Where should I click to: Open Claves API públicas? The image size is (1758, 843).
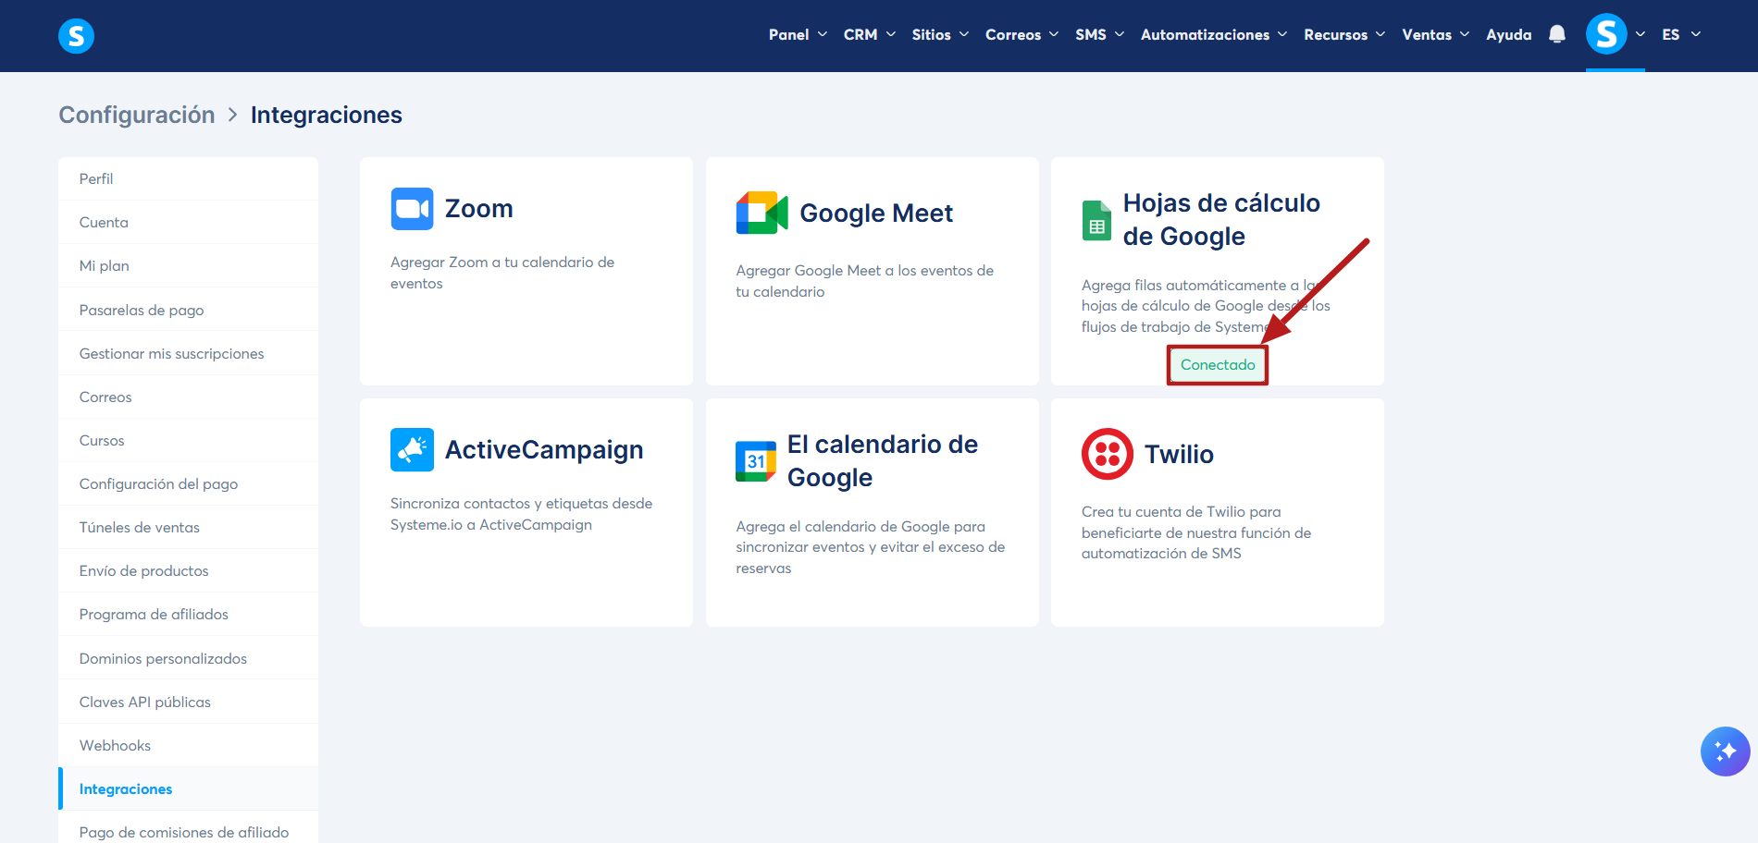(x=188, y=702)
